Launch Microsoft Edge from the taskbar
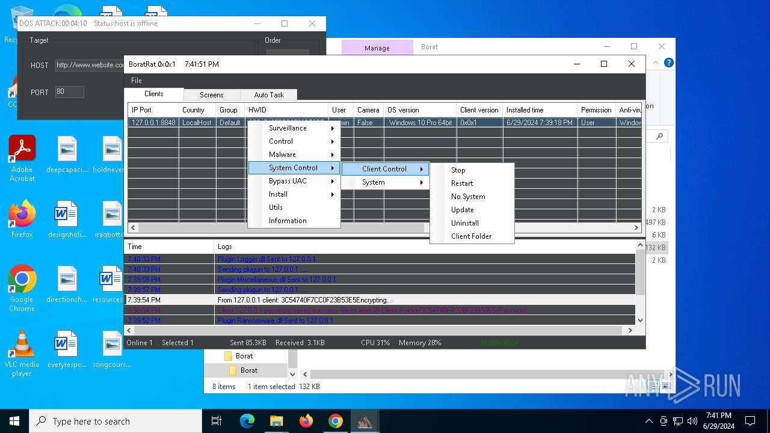The height and width of the screenshot is (433, 770). point(247,421)
